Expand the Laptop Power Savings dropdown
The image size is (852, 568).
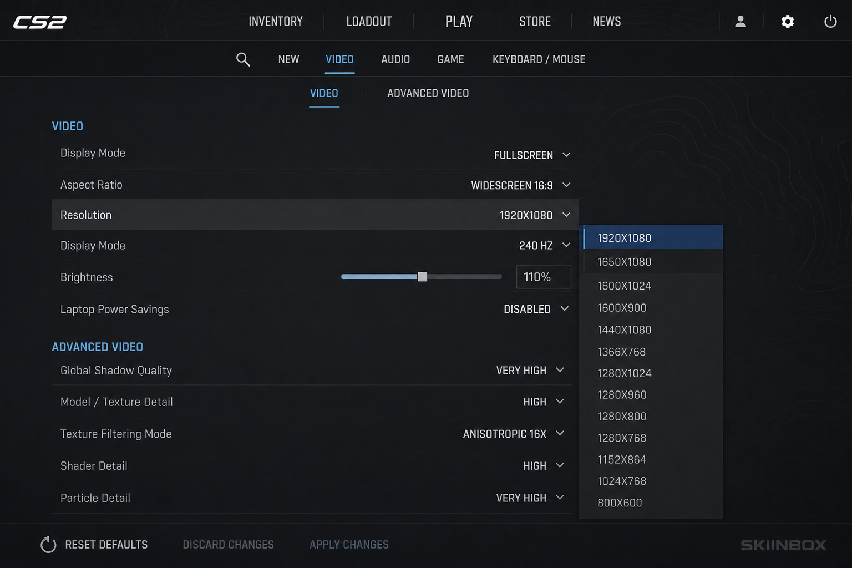(536, 309)
